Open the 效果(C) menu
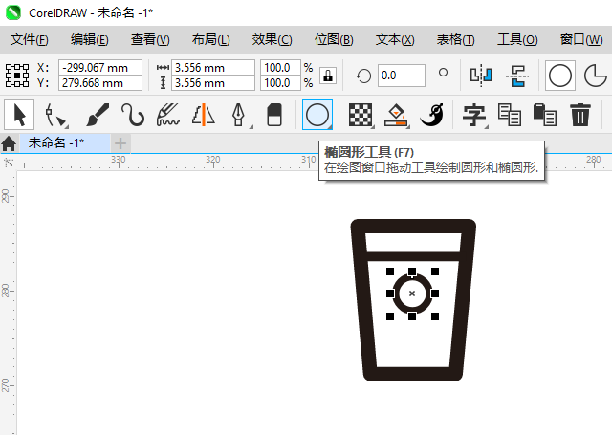612x435 pixels. [x=272, y=39]
